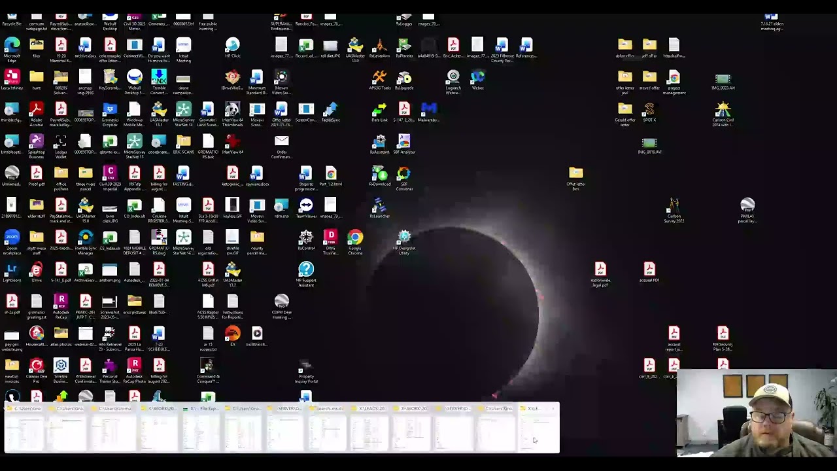Screen dimensions: 837x471
Task: Open the Recycle Bin desktop icon
Action: coord(12,21)
